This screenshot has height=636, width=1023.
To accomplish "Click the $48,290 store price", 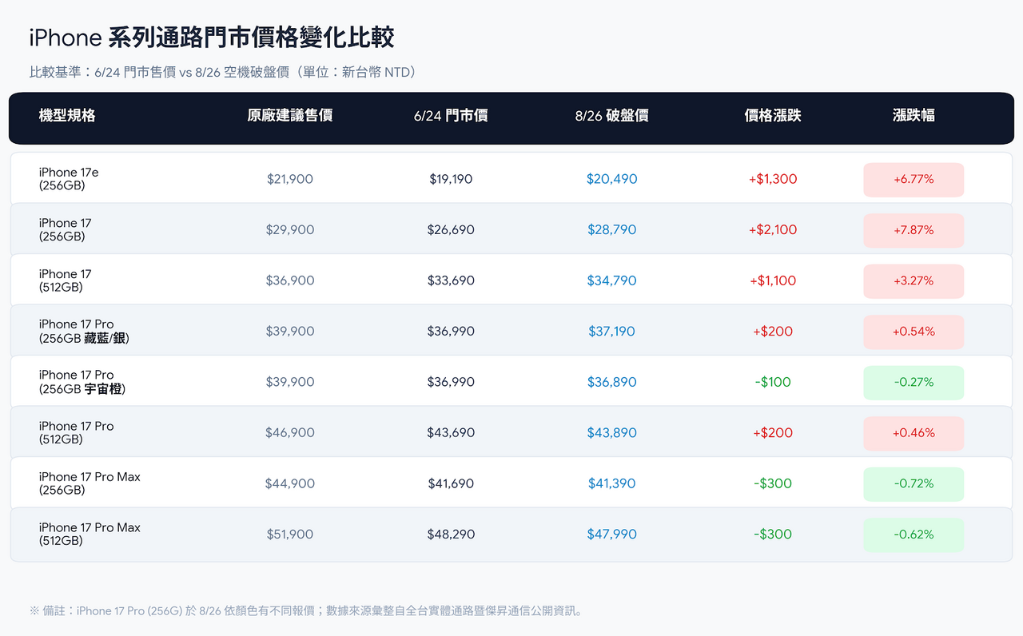I will pyautogui.click(x=451, y=535).
